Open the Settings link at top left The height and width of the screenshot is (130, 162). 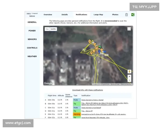(x=32, y=16)
